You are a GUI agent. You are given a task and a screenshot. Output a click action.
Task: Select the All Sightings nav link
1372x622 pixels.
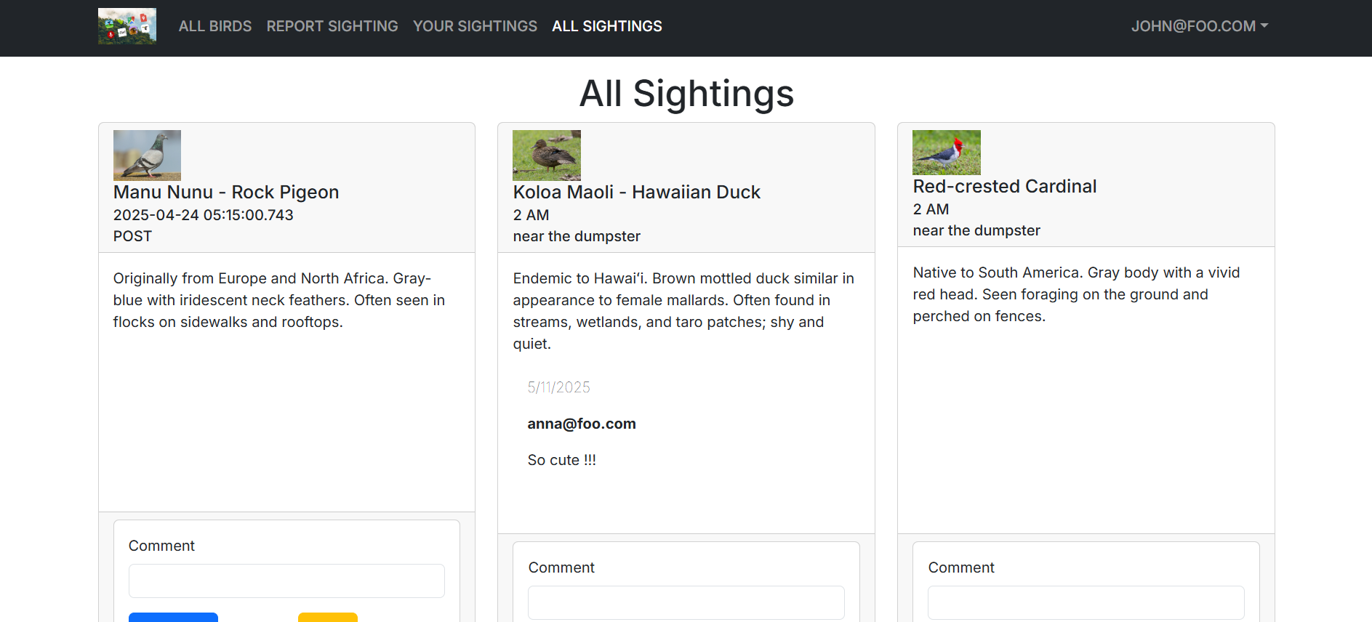[x=607, y=26]
